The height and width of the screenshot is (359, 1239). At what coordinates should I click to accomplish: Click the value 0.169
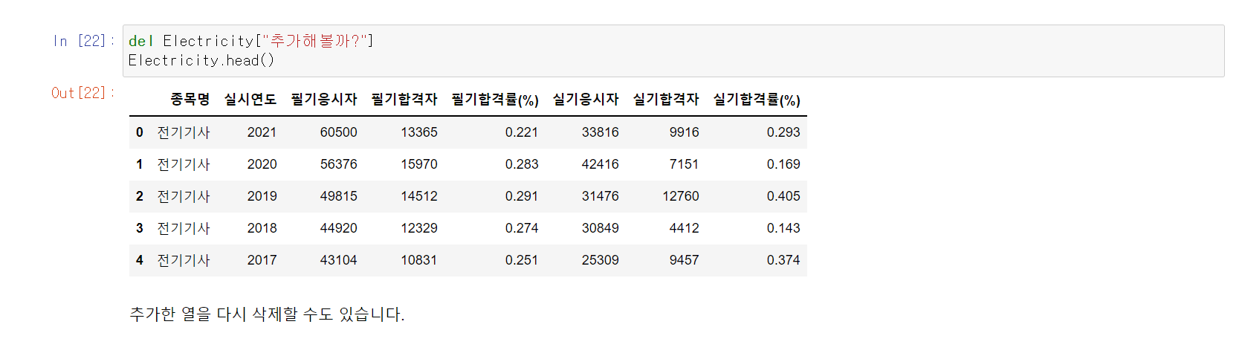(x=783, y=164)
